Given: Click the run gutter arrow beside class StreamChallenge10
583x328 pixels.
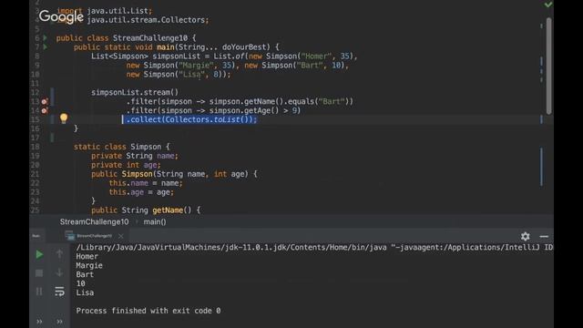Looking at the screenshot, I should coord(46,38).
